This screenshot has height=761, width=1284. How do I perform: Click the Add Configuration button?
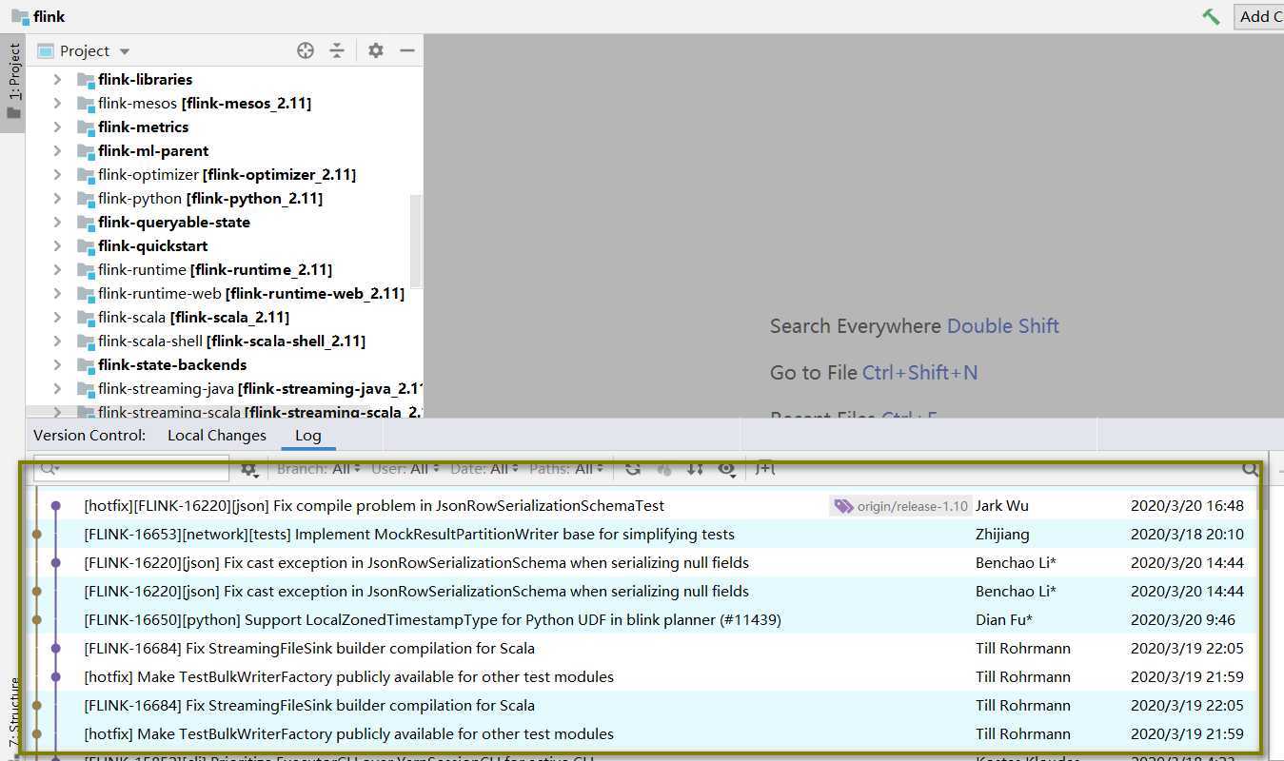click(1258, 16)
